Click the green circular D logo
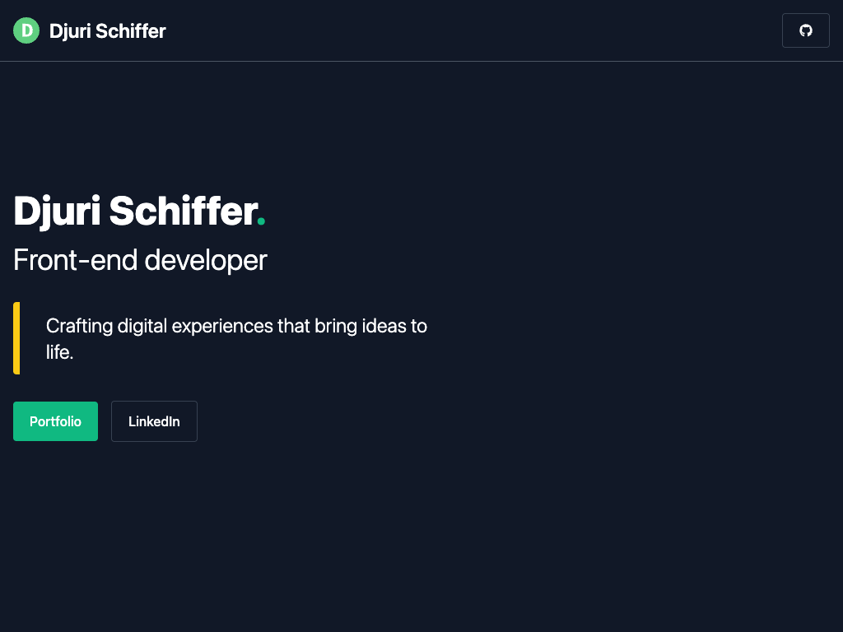843x632 pixels. pos(26,30)
